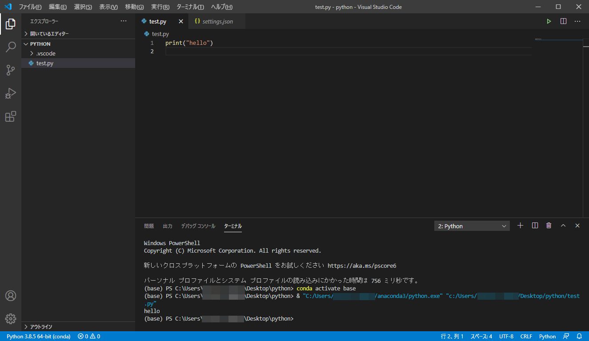
Task: Open the 編集(E) menu
Action: 58,7
